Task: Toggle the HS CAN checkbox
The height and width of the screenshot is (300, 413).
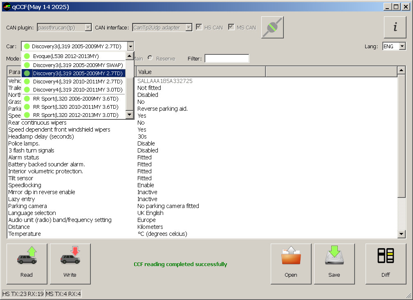Action: click(199, 27)
